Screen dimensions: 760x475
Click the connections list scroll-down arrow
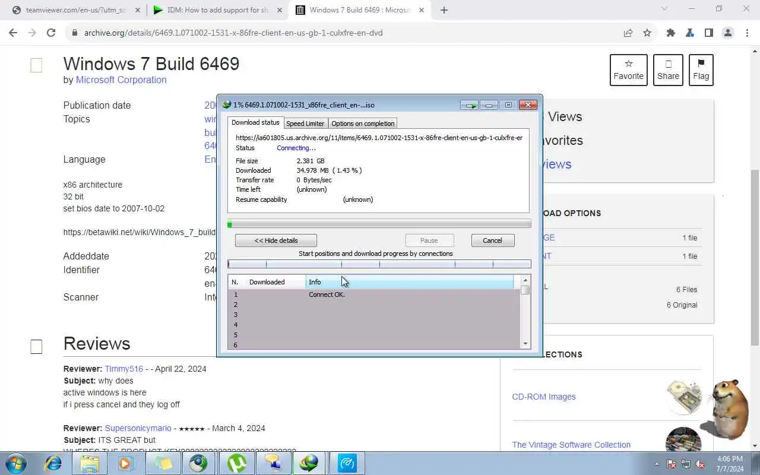click(x=525, y=344)
